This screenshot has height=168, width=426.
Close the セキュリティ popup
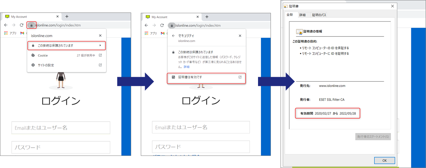(240, 36)
